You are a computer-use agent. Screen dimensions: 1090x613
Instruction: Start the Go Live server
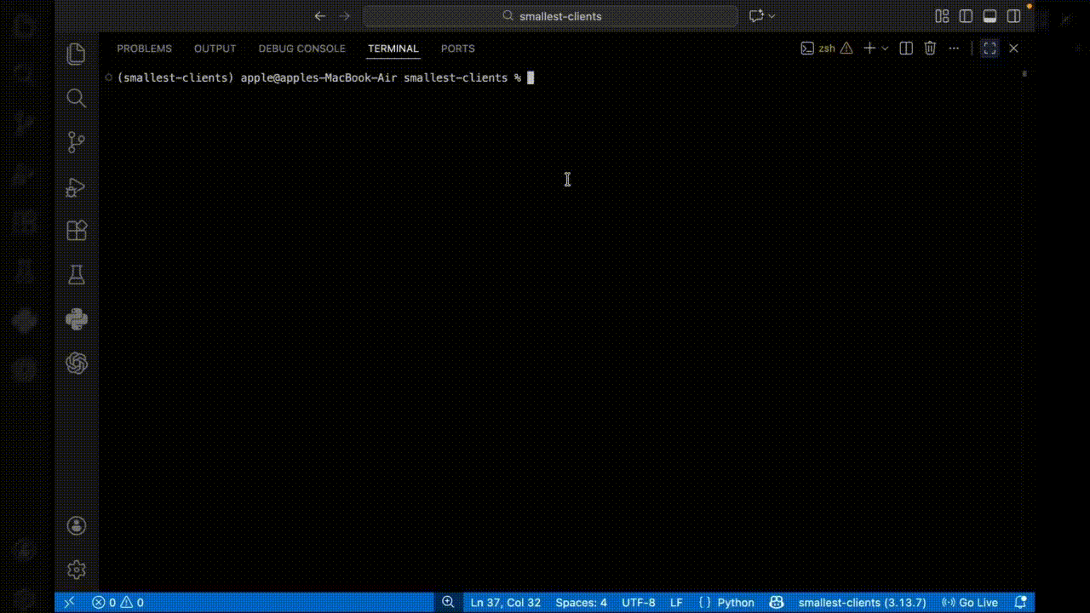tap(970, 603)
